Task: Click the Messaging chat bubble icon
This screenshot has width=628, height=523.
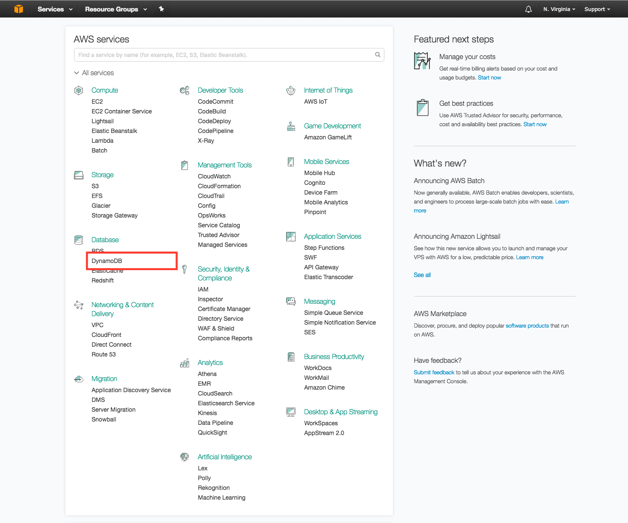Action: point(291,301)
